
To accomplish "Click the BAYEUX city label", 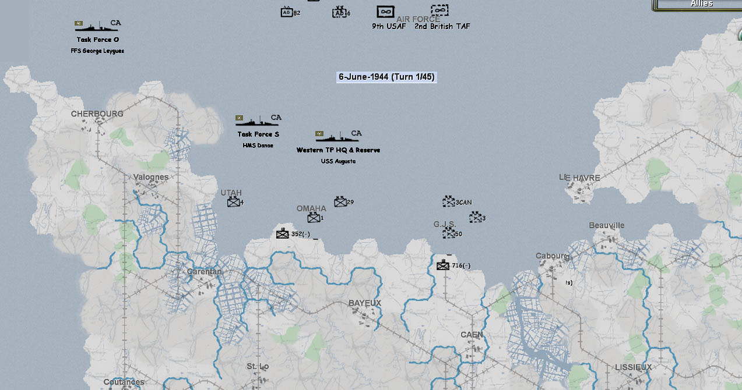I will [x=365, y=303].
